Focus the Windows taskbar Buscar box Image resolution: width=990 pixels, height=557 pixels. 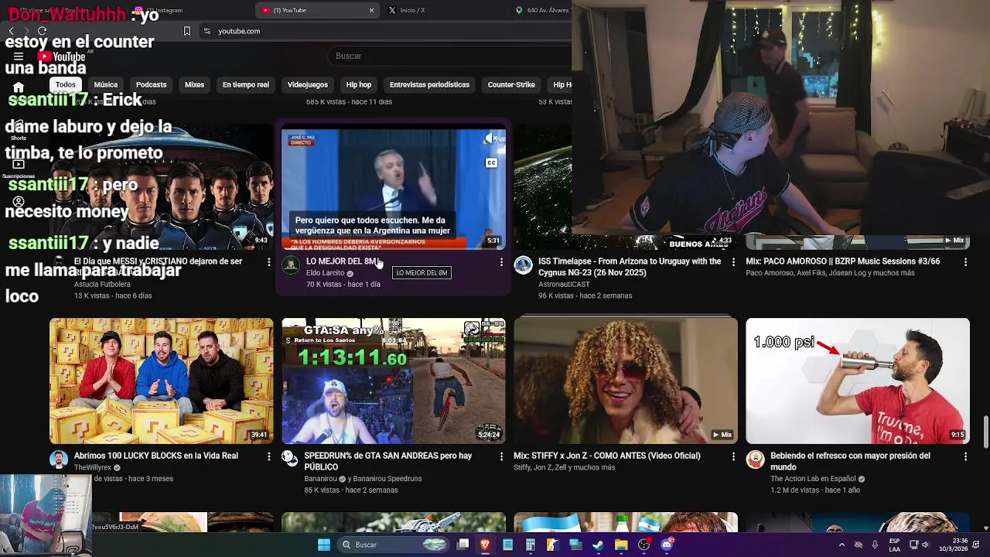tap(394, 545)
